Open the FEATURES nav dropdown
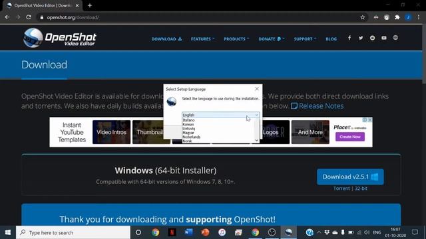Screen dimensions: 426x239 (202, 39)
